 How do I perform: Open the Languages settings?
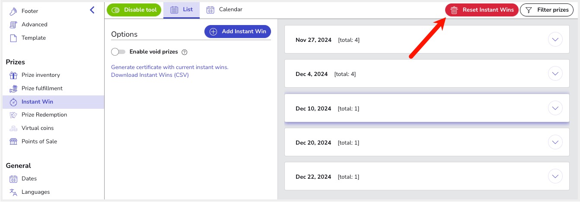pos(35,192)
